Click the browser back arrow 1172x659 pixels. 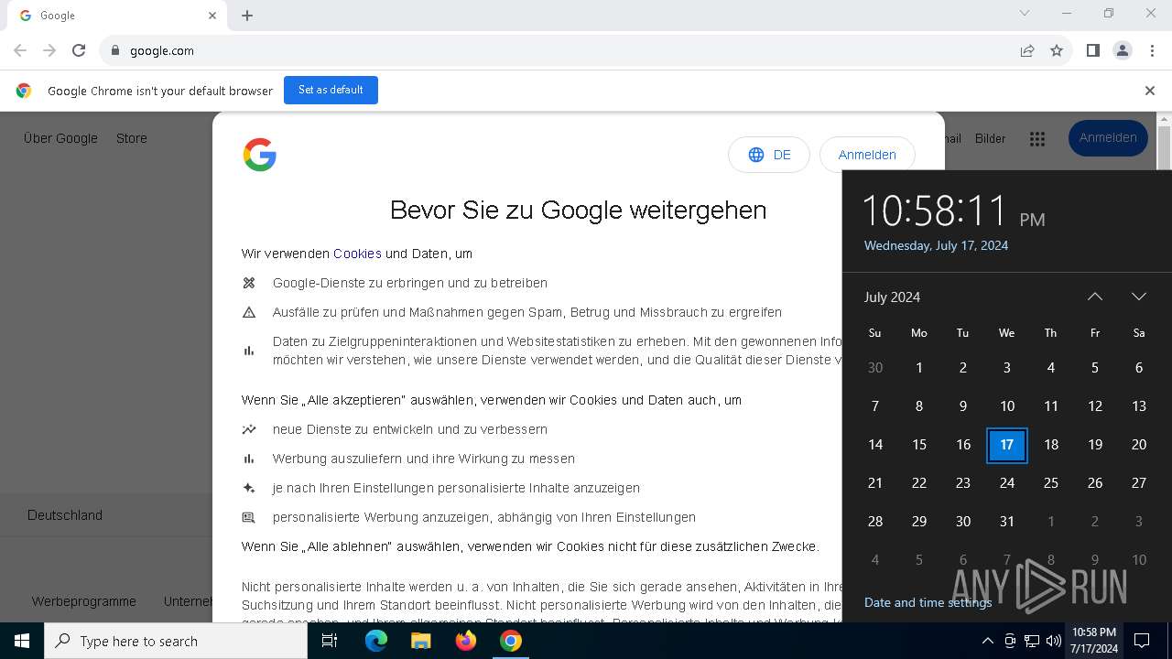click(x=20, y=50)
